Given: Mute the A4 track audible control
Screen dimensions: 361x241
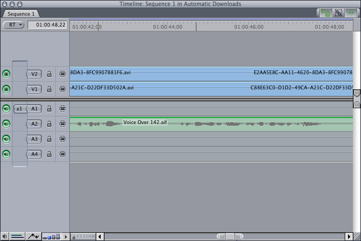Looking at the screenshot, I should (6, 154).
